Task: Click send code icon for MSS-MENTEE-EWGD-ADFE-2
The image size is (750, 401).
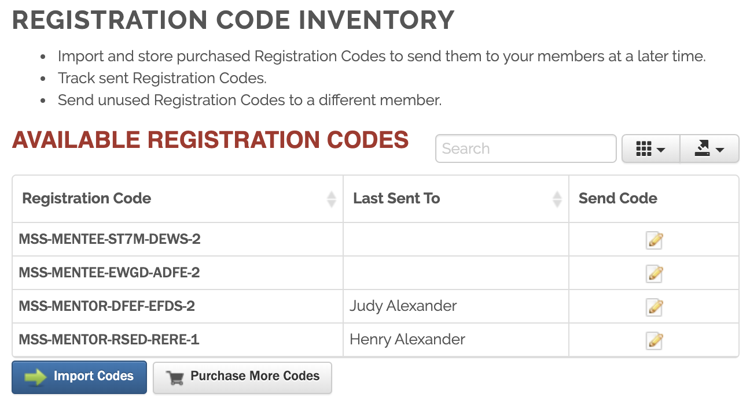Action: (x=654, y=273)
